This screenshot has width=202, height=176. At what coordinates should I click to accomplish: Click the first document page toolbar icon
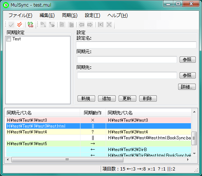point(62,25)
